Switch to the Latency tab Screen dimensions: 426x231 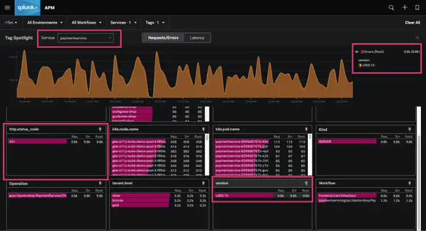pyautogui.click(x=197, y=37)
